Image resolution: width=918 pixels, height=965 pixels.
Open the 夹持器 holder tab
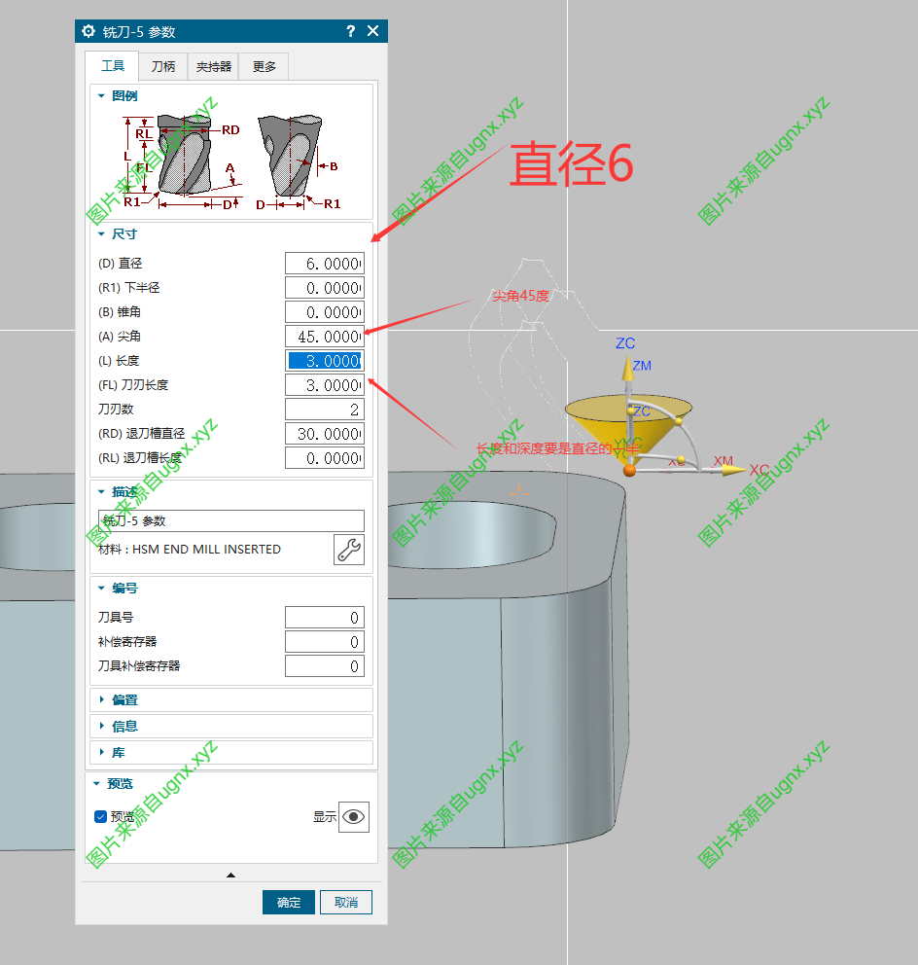(214, 66)
